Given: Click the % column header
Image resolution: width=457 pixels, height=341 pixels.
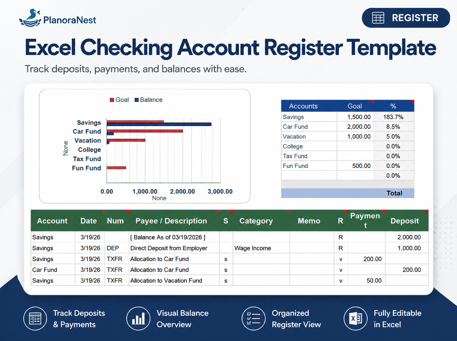Looking at the screenshot, I should (393, 106).
